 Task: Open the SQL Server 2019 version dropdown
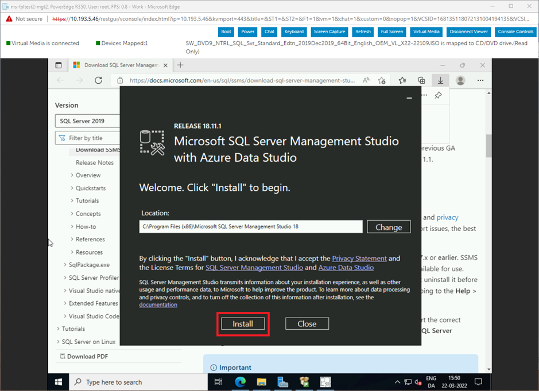tap(87, 121)
